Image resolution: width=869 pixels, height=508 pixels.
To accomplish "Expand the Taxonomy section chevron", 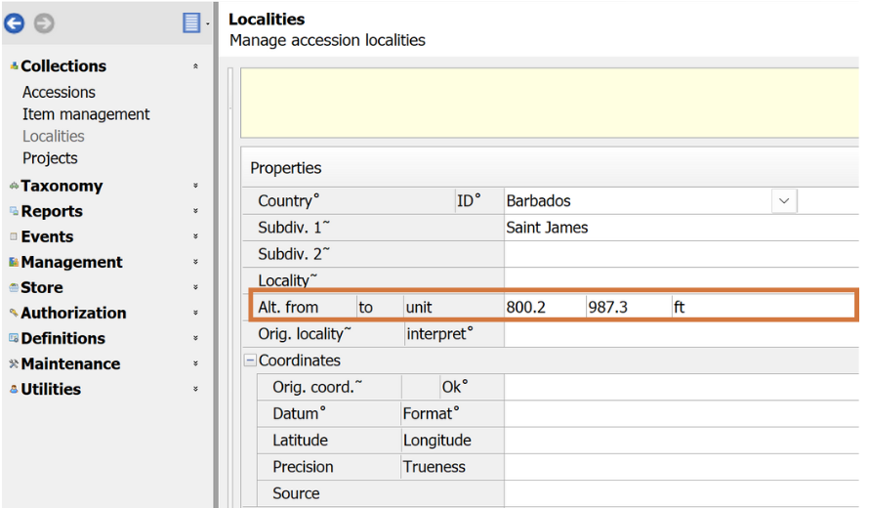I will coord(195,186).
